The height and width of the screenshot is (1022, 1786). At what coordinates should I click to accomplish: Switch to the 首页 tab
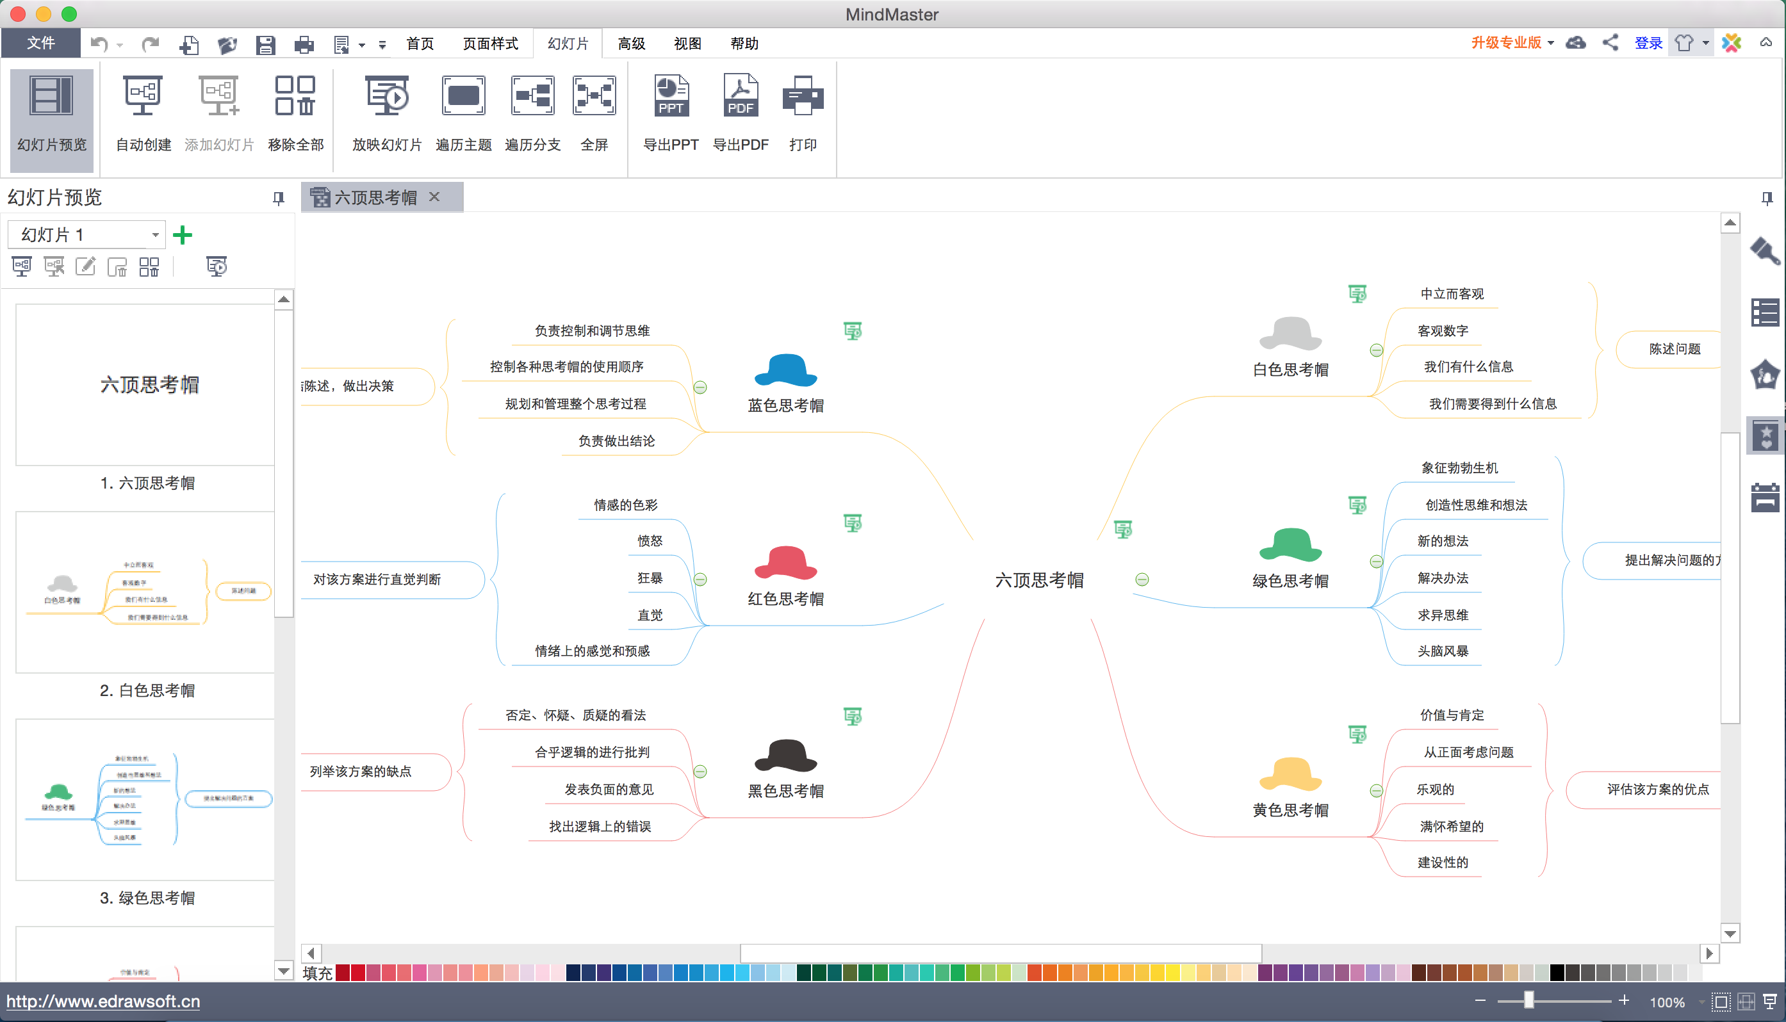tap(420, 44)
